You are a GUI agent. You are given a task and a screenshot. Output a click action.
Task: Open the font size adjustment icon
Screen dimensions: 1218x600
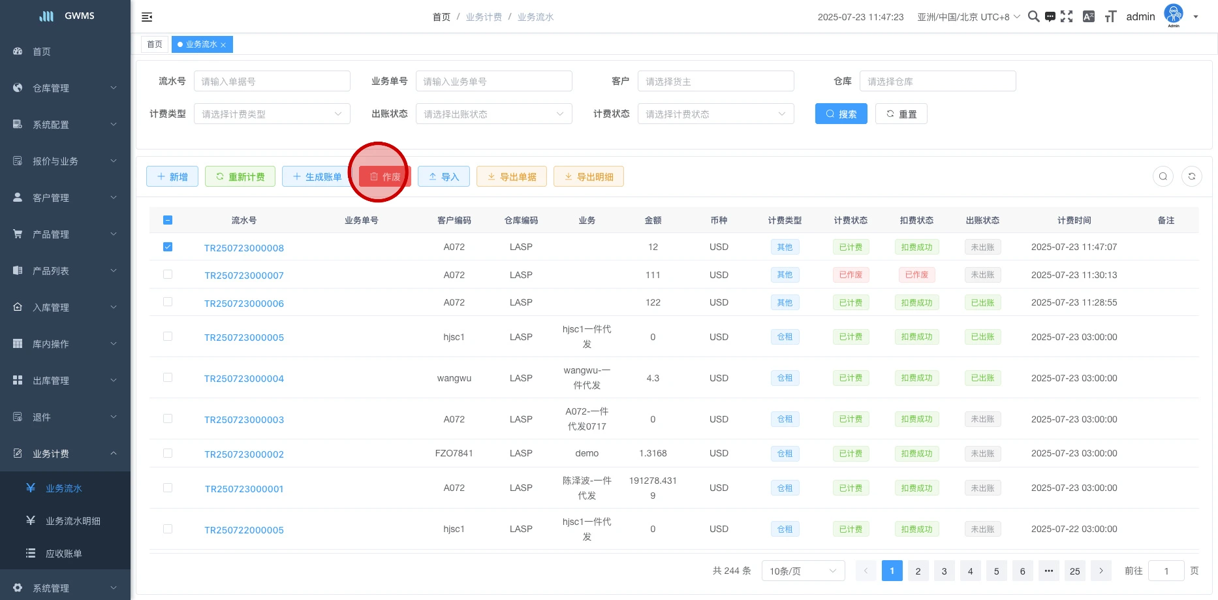[1110, 17]
